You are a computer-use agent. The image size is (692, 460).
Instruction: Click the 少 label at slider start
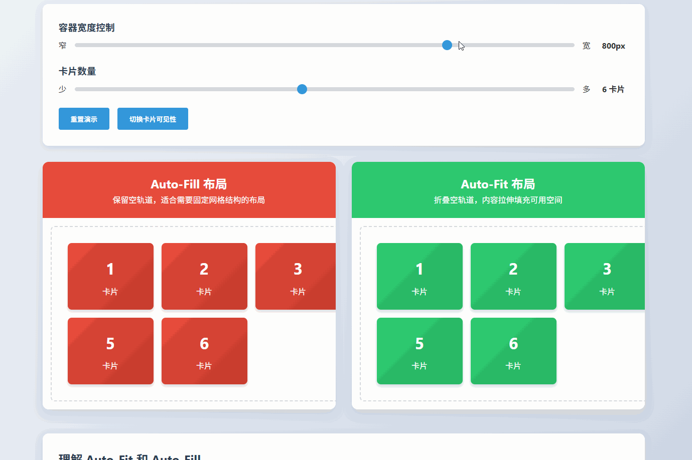pyautogui.click(x=63, y=89)
